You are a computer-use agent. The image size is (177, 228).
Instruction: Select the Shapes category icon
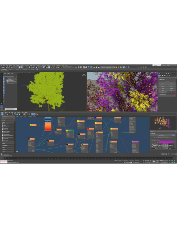(x=161, y=76)
